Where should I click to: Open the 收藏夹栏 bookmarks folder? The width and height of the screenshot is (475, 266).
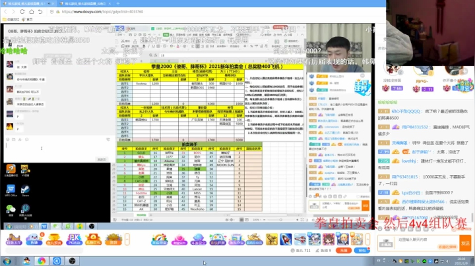point(11,19)
